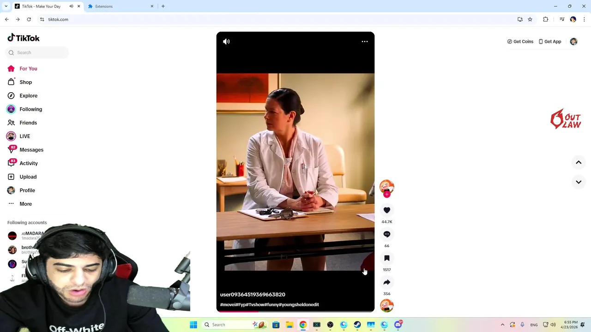This screenshot has width=591, height=332.
Task: Like the video with the heart icon
Action: click(387, 210)
